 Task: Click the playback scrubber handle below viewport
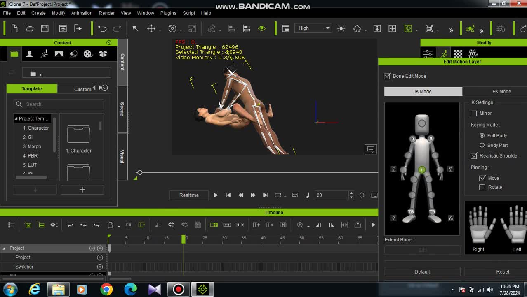(140, 173)
